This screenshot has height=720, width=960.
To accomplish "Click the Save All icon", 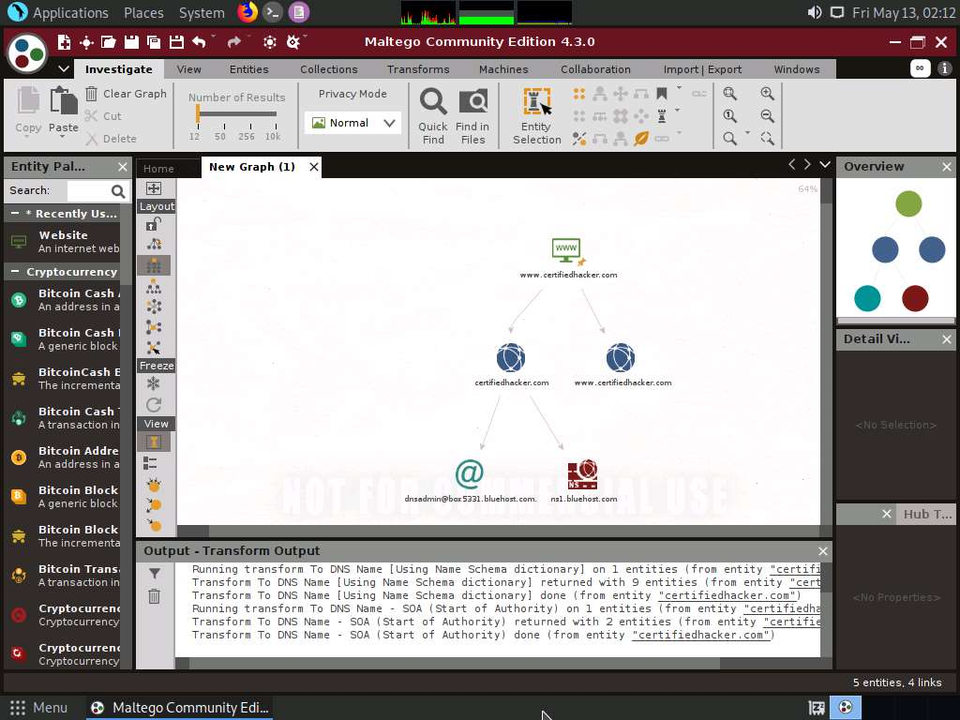I will click(154, 41).
